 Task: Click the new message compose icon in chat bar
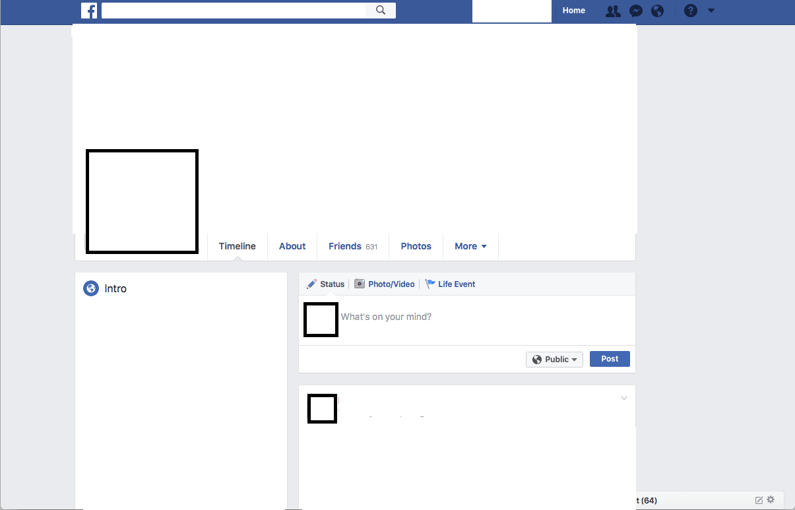click(x=759, y=500)
